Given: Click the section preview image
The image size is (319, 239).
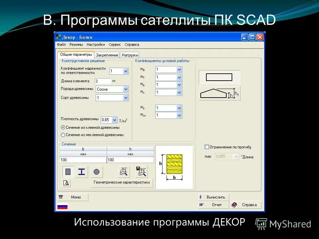Looking at the screenshot, I should 174,167.
